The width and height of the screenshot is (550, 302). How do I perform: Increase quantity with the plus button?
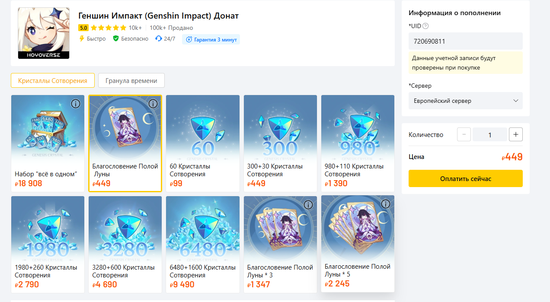pyautogui.click(x=516, y=134)
